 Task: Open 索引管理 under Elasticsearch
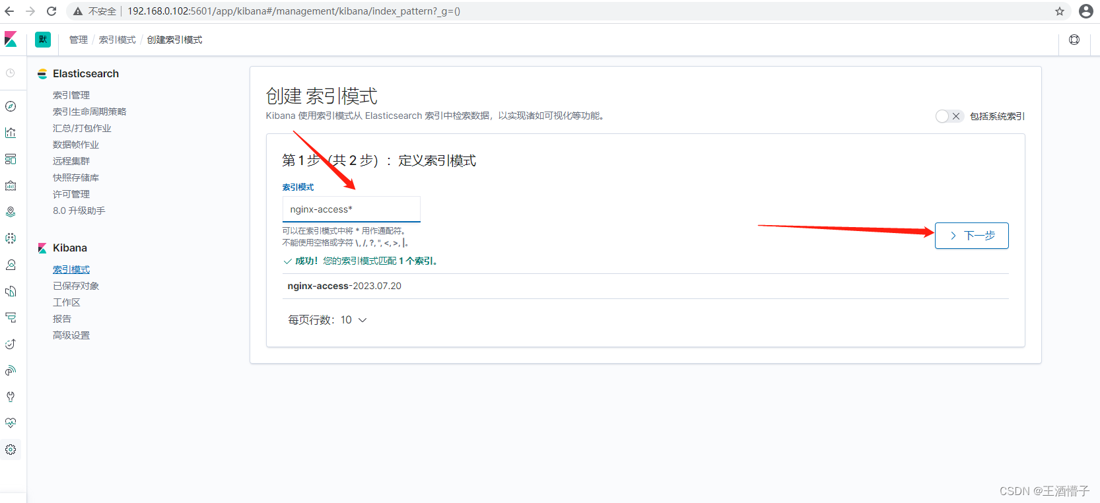[71, 95]
